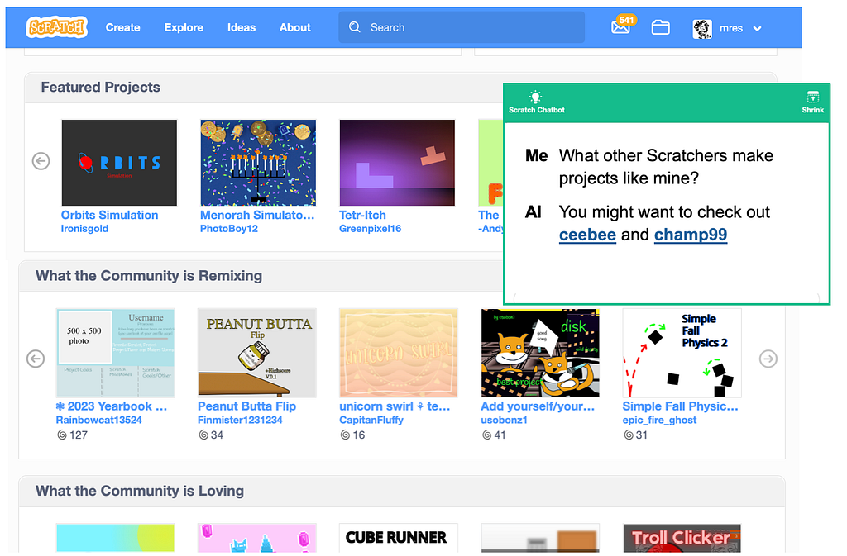Open Menorah Simulator project title
The height and width of the screenshot is (556, 847).
coord(257,215)
